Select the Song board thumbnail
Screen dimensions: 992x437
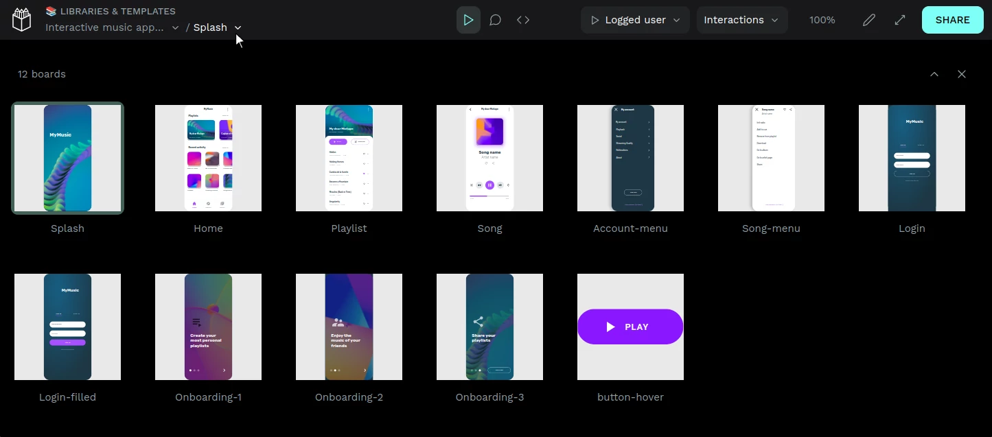[x=489, y=158]
